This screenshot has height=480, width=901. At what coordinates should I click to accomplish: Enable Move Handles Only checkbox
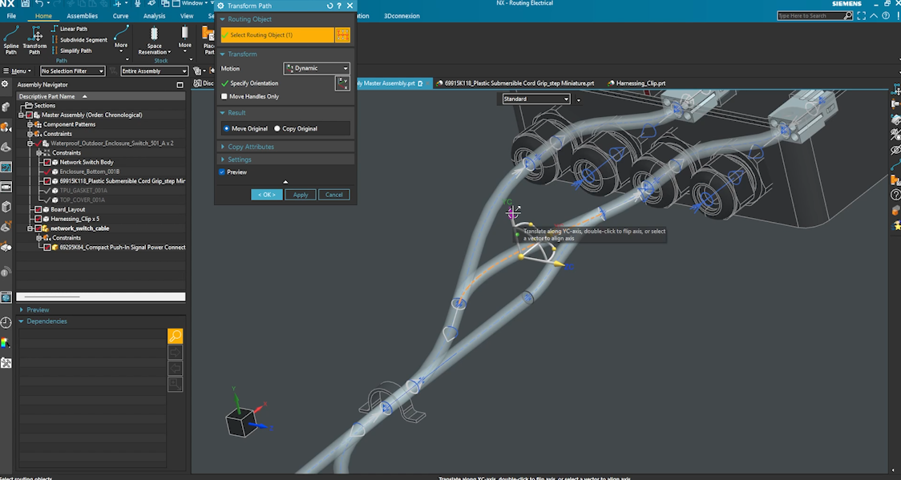[x=224, y=96]
